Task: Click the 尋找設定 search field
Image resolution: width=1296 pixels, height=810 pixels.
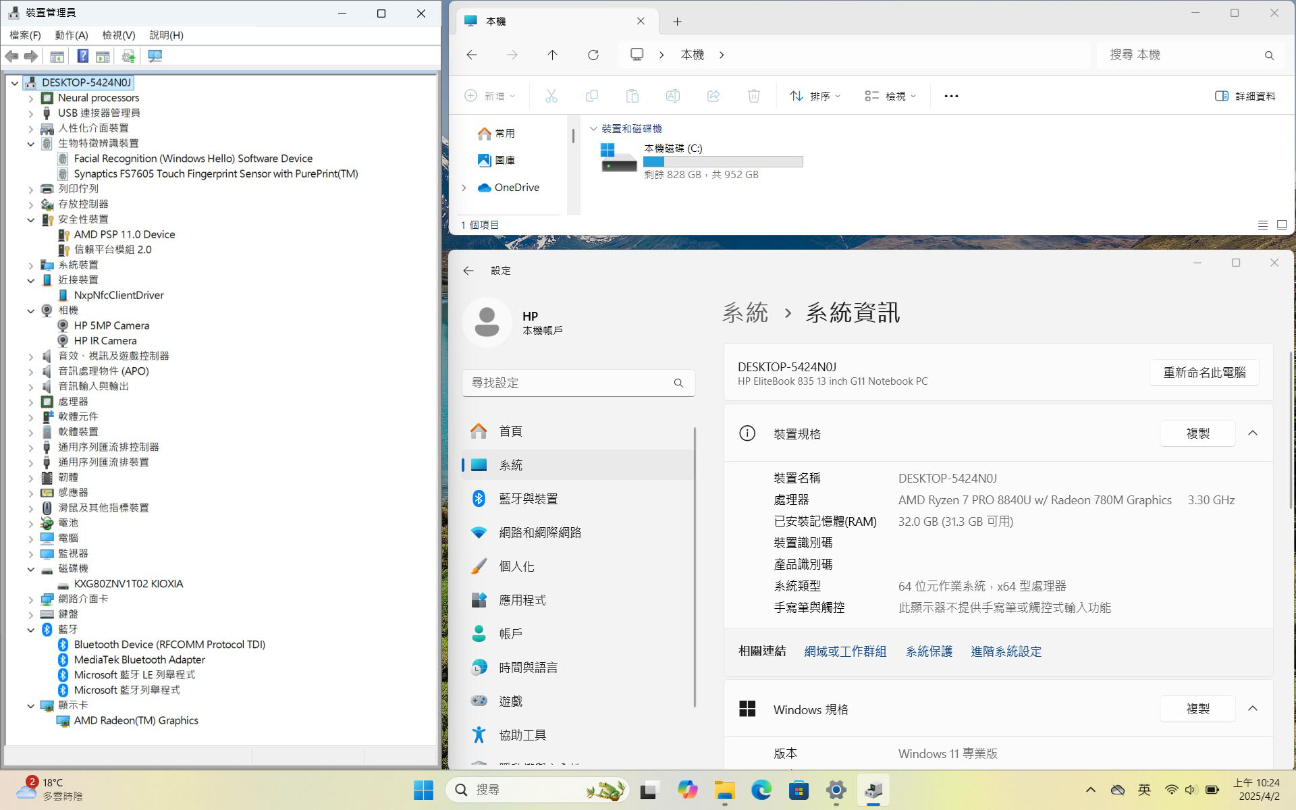Action: (578, 383)
